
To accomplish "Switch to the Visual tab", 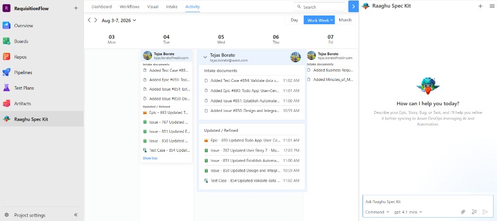I will (153, 7).
